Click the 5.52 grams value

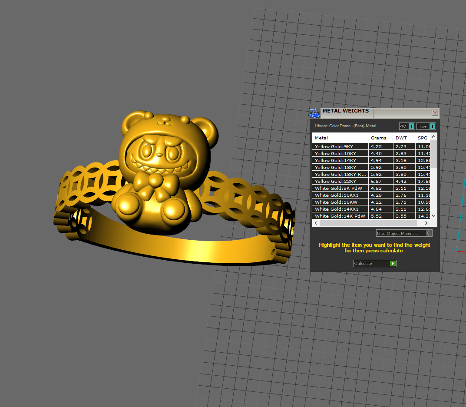[x=376, y=216]
